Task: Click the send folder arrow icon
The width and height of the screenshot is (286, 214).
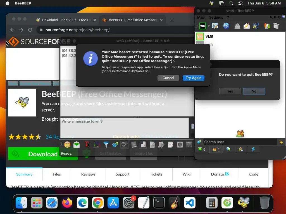Action: click(x=161, y=145)
